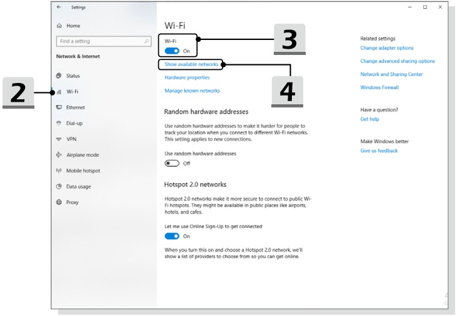457x316 pixels.
Task: Open Data usage page
Action: tap(78, 186)
